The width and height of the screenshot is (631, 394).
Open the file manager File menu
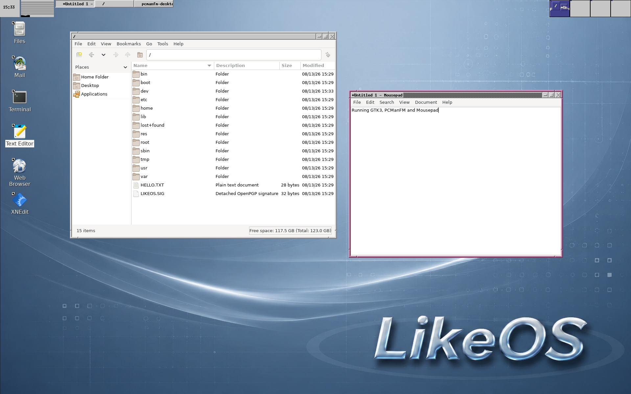coord(78,44)
